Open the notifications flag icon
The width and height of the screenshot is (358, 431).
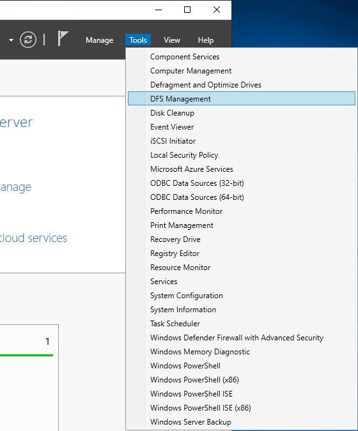pyautogui.click(x=63, y=38)
